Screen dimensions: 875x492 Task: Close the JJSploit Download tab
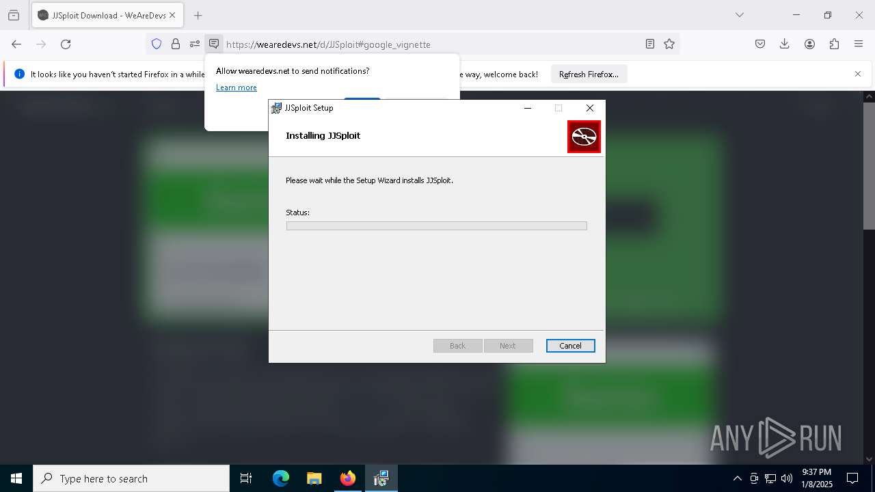(172, 15)
